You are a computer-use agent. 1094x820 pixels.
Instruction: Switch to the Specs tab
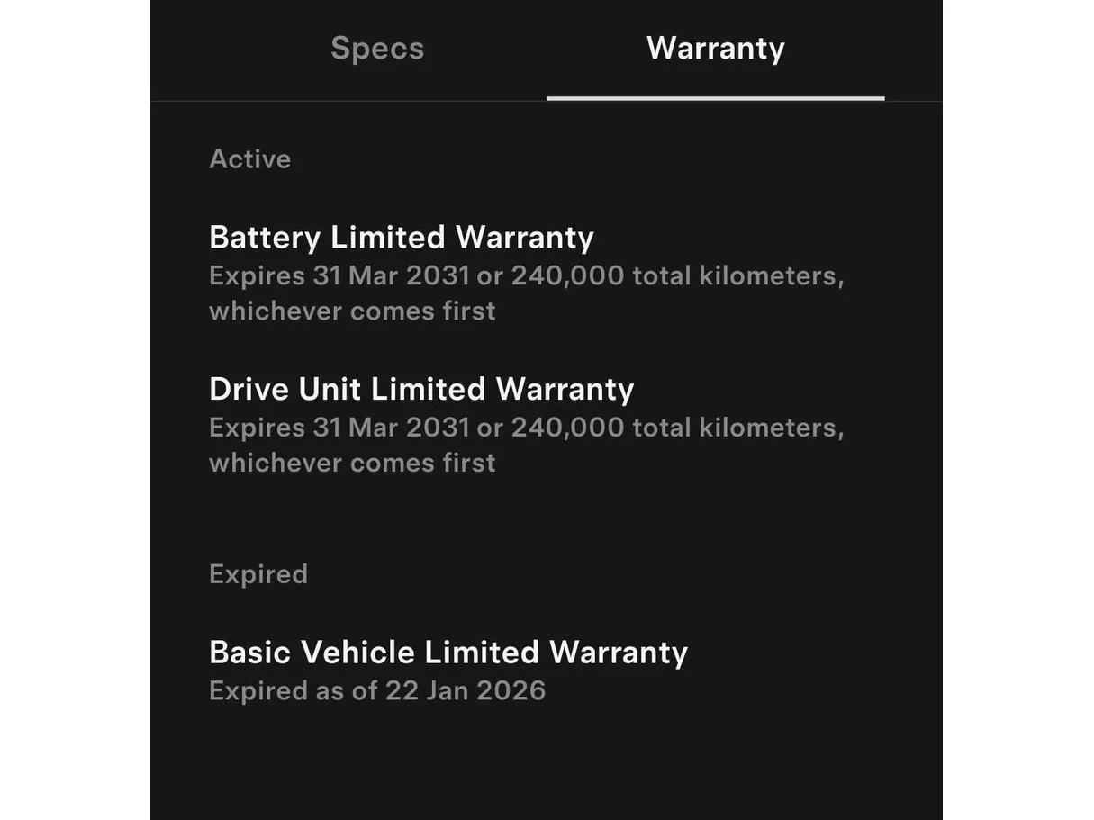(376, 49)
